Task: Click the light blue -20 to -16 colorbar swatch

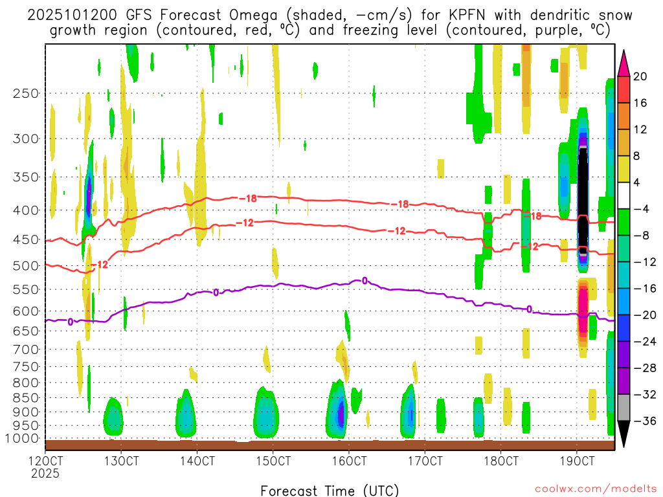Action: tap(624, 302)
